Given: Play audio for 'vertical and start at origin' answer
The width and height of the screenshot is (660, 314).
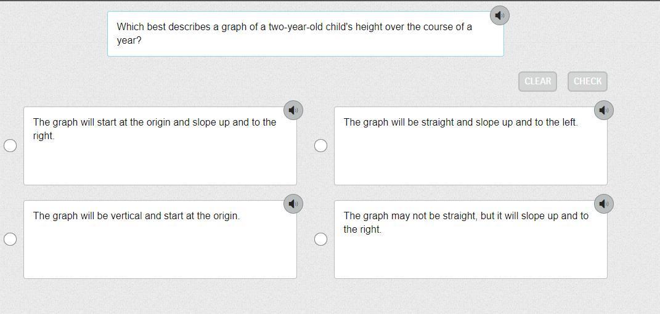Looking at the screenshot, I should (x=293, y=204).
